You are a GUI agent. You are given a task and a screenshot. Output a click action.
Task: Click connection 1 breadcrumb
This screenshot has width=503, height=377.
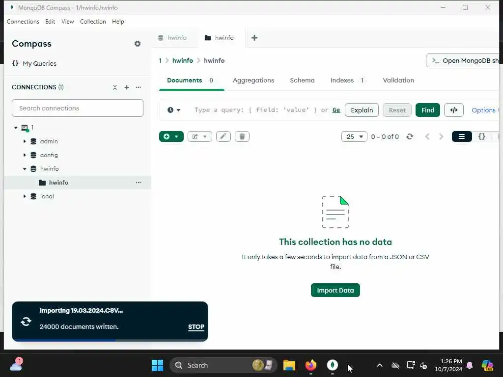coord(161,60)
